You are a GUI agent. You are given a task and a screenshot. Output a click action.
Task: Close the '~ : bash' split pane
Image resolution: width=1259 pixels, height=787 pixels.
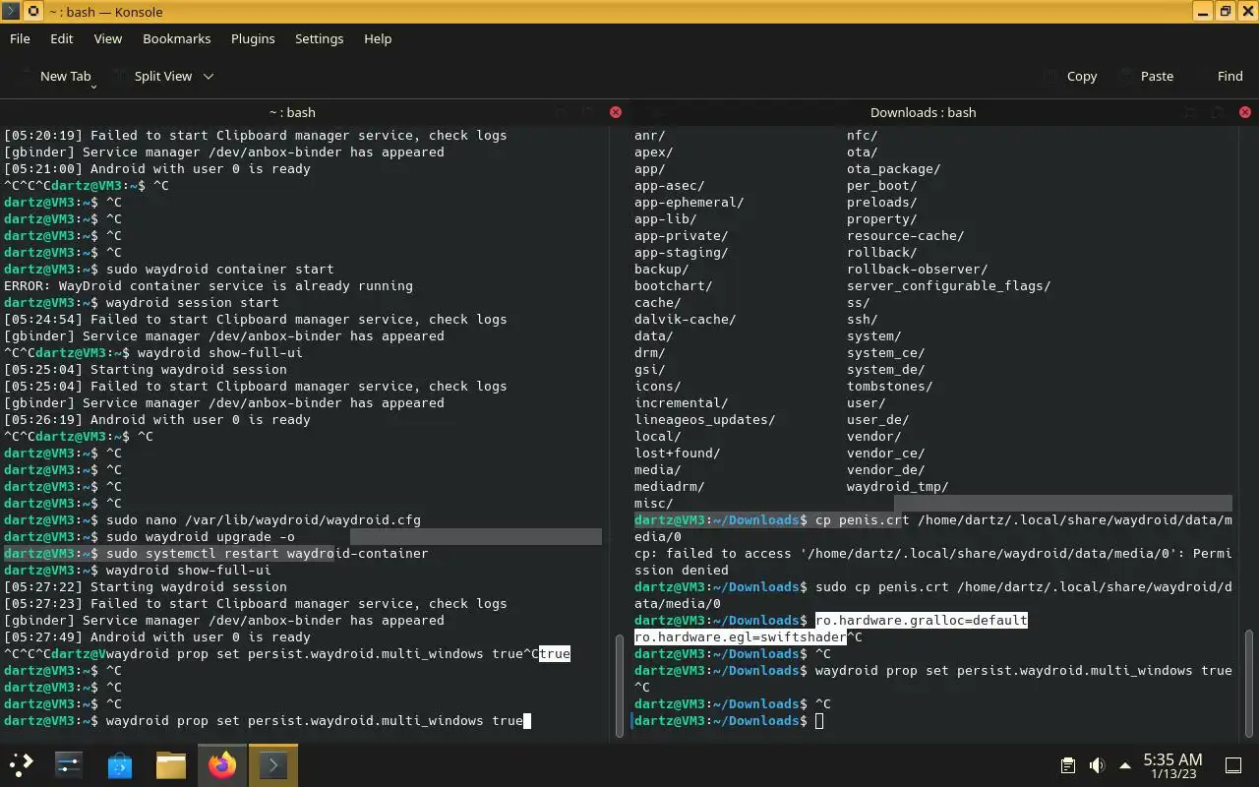click(x=616, y=112)
